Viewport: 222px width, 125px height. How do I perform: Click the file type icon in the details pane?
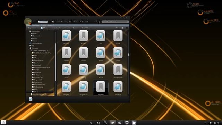click(x=31, y=99)
